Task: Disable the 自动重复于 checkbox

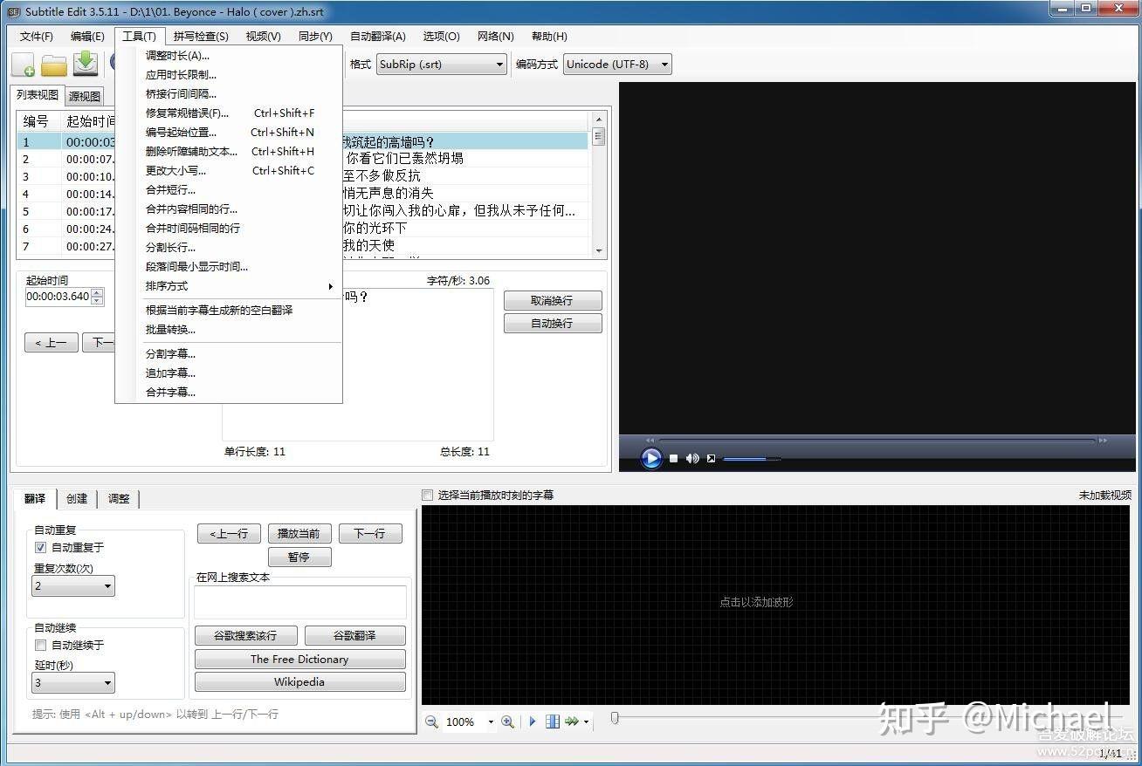Action: coord(40,547)
